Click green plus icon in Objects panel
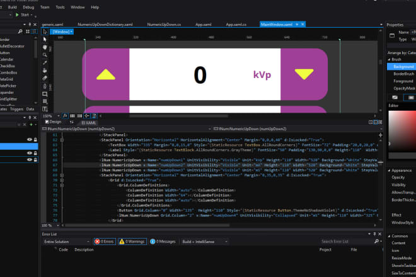416x277 pixels. (31, 124)
